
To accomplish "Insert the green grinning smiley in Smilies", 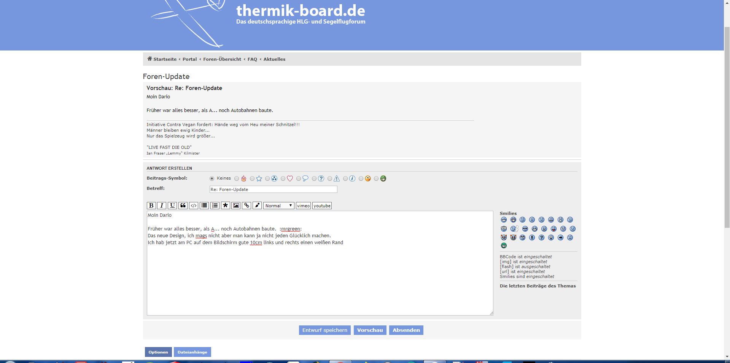I will coord(504,246).
